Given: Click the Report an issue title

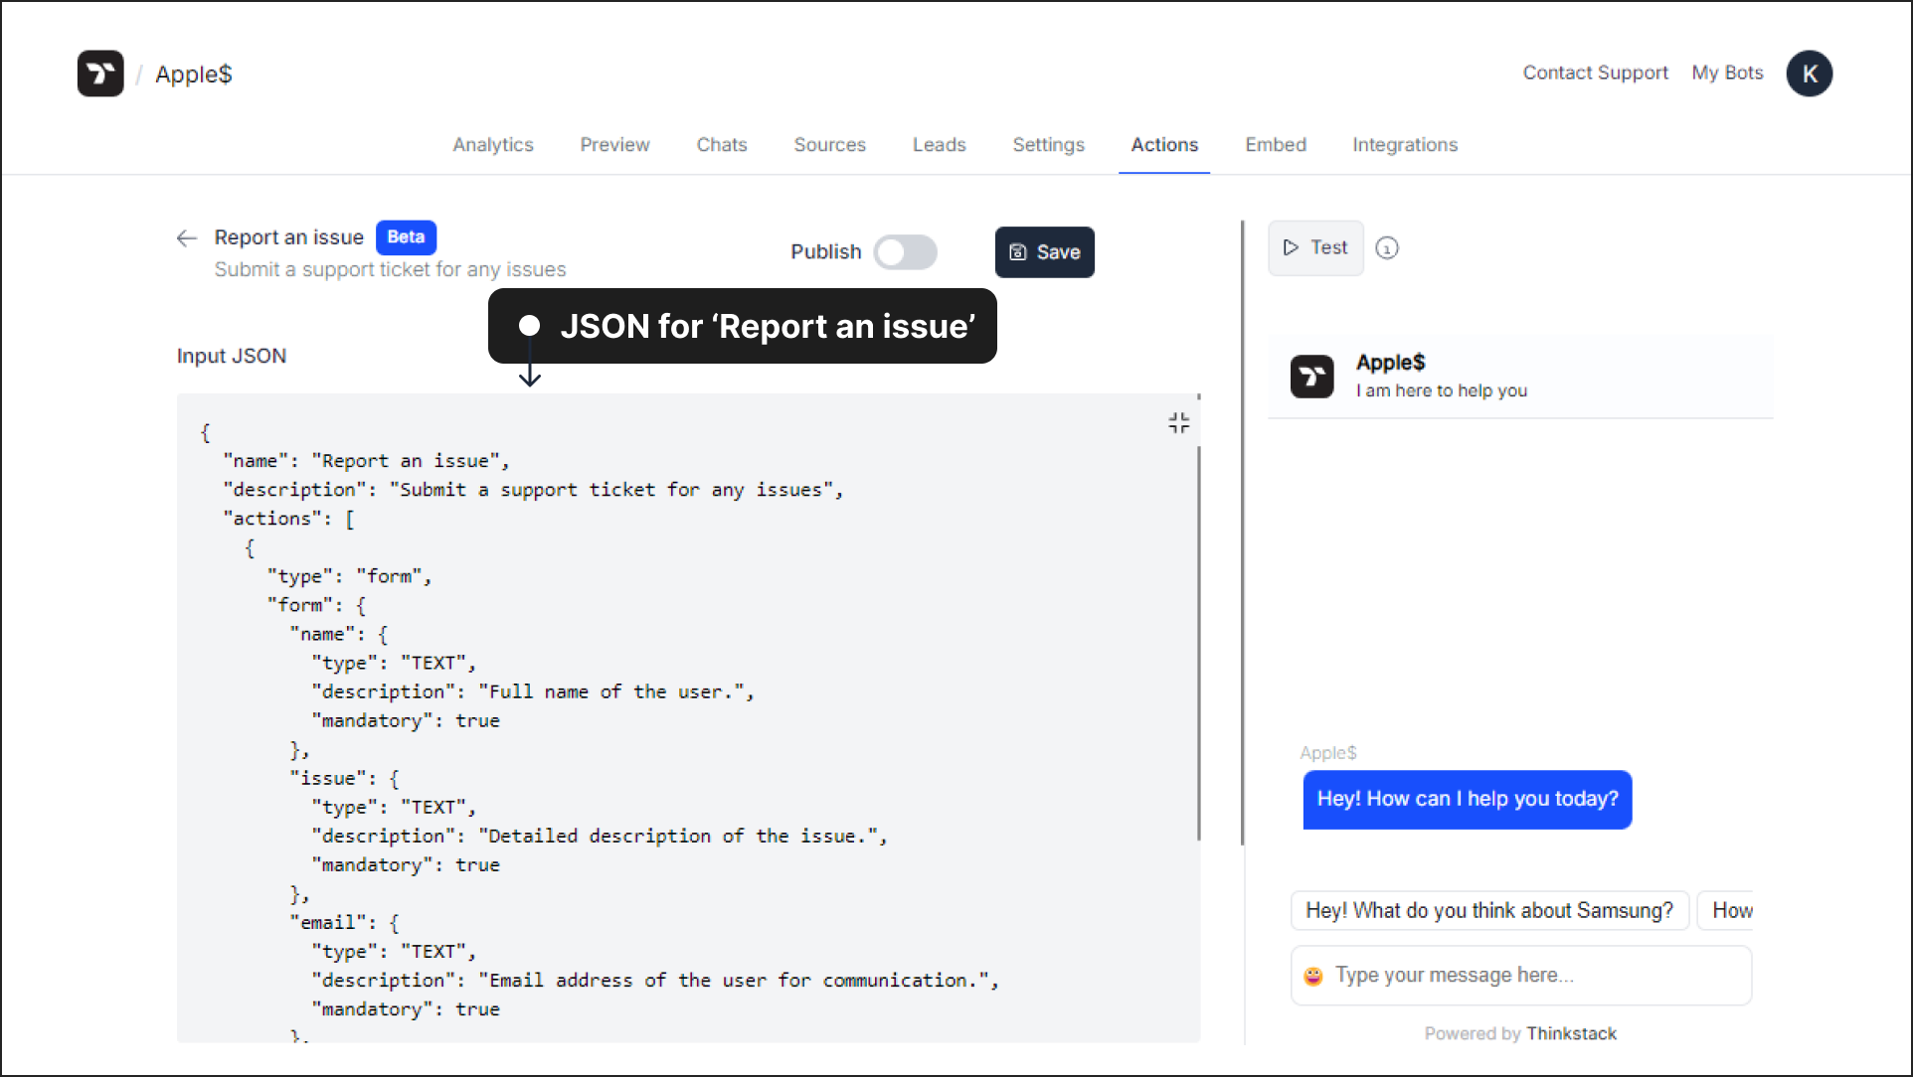Looking at the screenshot, I should coord(289,237).
